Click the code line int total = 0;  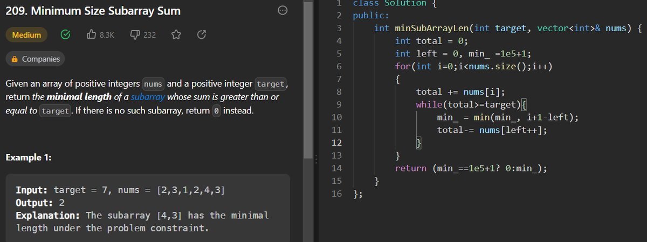432,41
